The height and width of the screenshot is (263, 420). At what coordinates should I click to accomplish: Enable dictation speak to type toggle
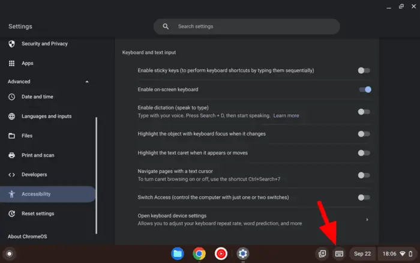pyautogui.click(x=364, y=112)
